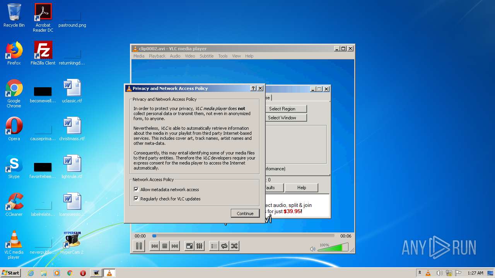Toggle fullscreen video in VLC

pyautogui.click(x=189, y=246)
